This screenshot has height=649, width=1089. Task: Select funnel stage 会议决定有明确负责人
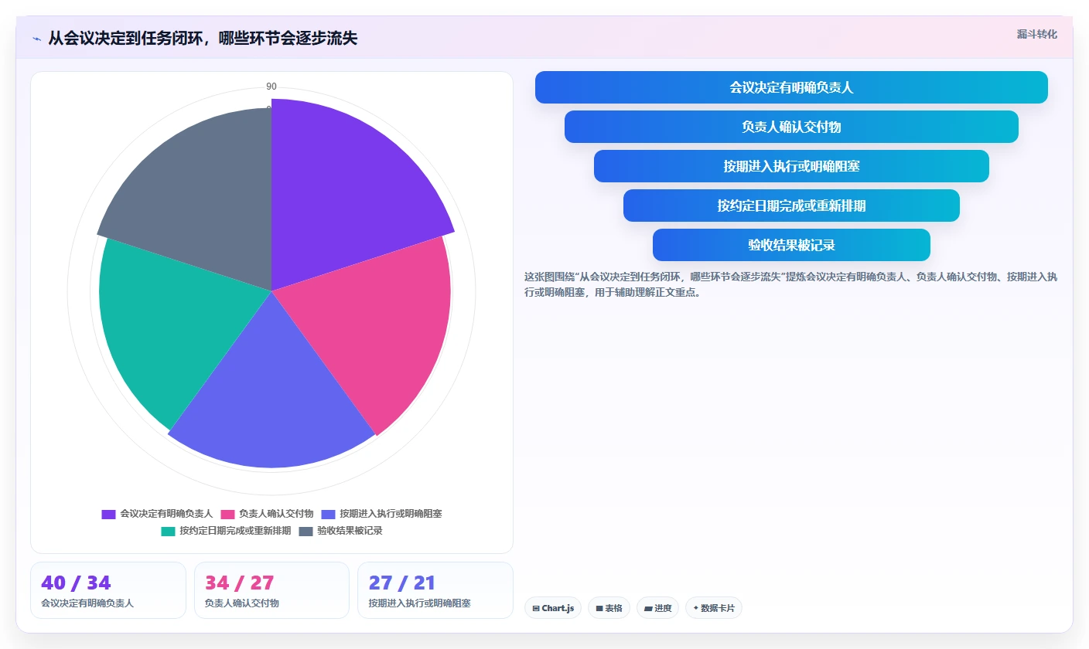pos(791,87)
